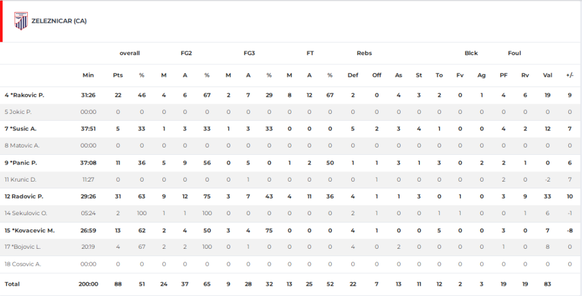
Task: Click the FG3 group header
Action: (249, 53)
